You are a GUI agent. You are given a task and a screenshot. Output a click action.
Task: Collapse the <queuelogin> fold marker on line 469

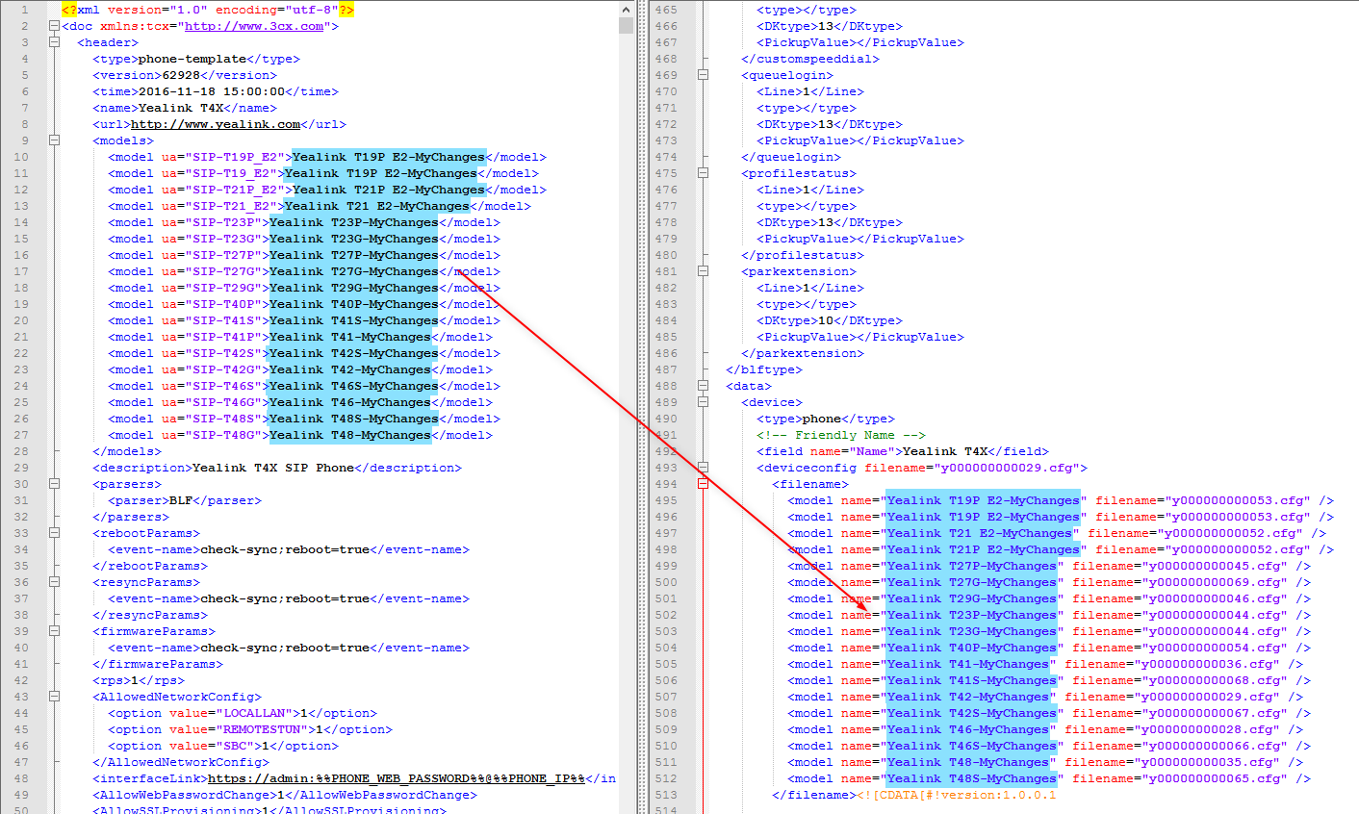tap(703, 75)
